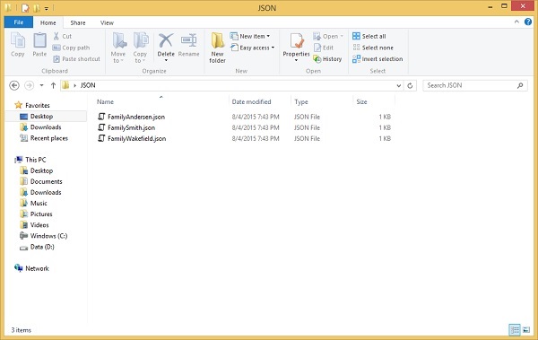
Task: Expand the Properties dropdown arrow
Action: 296,60
